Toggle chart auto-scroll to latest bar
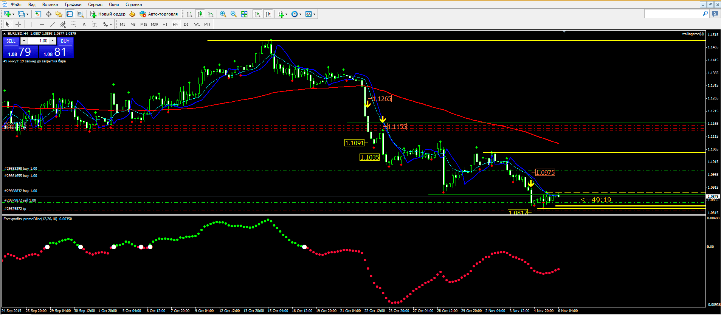 (x=257, y=14)
